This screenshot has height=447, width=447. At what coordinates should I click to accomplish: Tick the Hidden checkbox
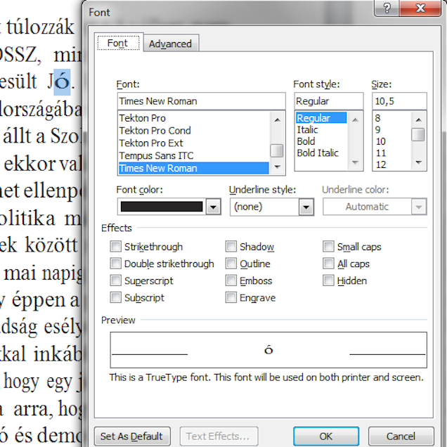click(x=329, y=280)
